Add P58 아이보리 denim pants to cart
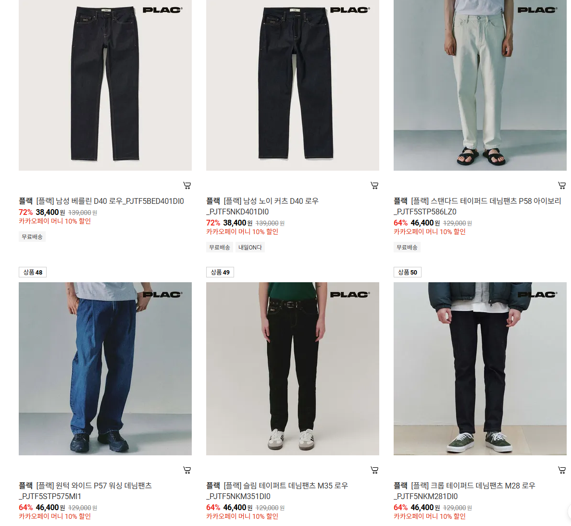 pos(561,186)
